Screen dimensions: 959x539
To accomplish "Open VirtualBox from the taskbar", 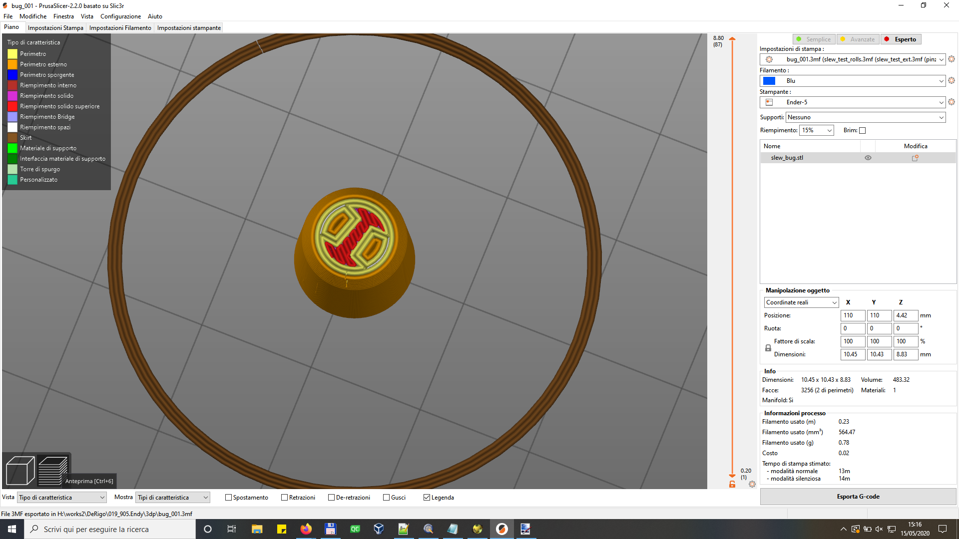I will coord(379,529).
